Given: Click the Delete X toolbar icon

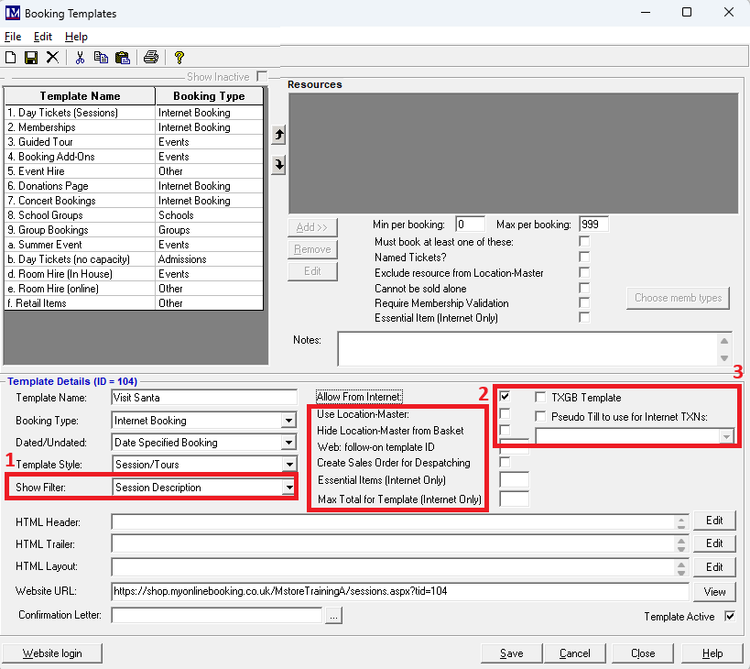Looking at the screenshot, I should (52, 58).
